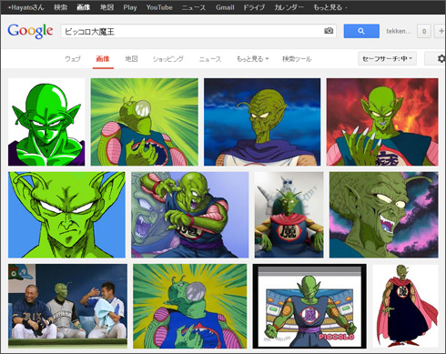Open the first-row thumbnail with green ray background
Viewport: 446px width, 354px height.
(x=145, y=122)
